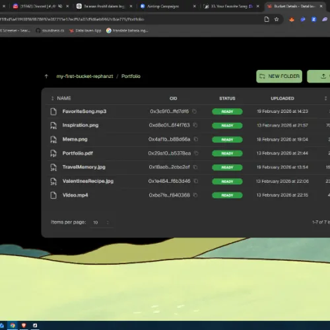Copy CID of TravelMemory.jpg

click(195, 167)
